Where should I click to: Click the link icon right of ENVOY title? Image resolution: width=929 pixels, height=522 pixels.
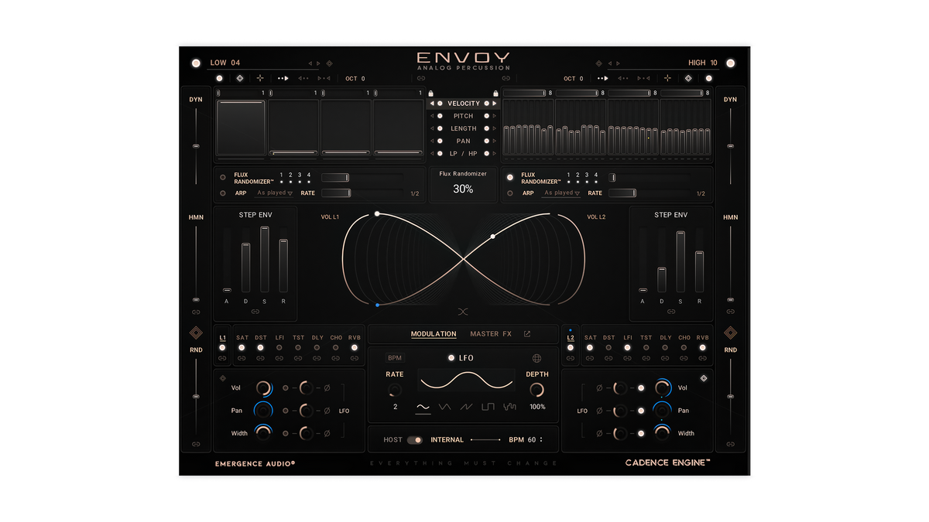506,78
